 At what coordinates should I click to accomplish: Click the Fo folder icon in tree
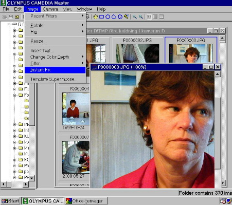click(21, 95)
